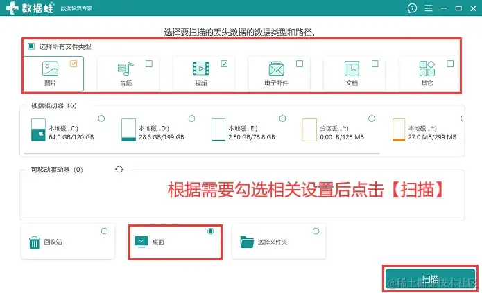The height and width of the screenshot is (293, 482).
Task: Click the 299 MB local disk icon
Action: [399, 130]
